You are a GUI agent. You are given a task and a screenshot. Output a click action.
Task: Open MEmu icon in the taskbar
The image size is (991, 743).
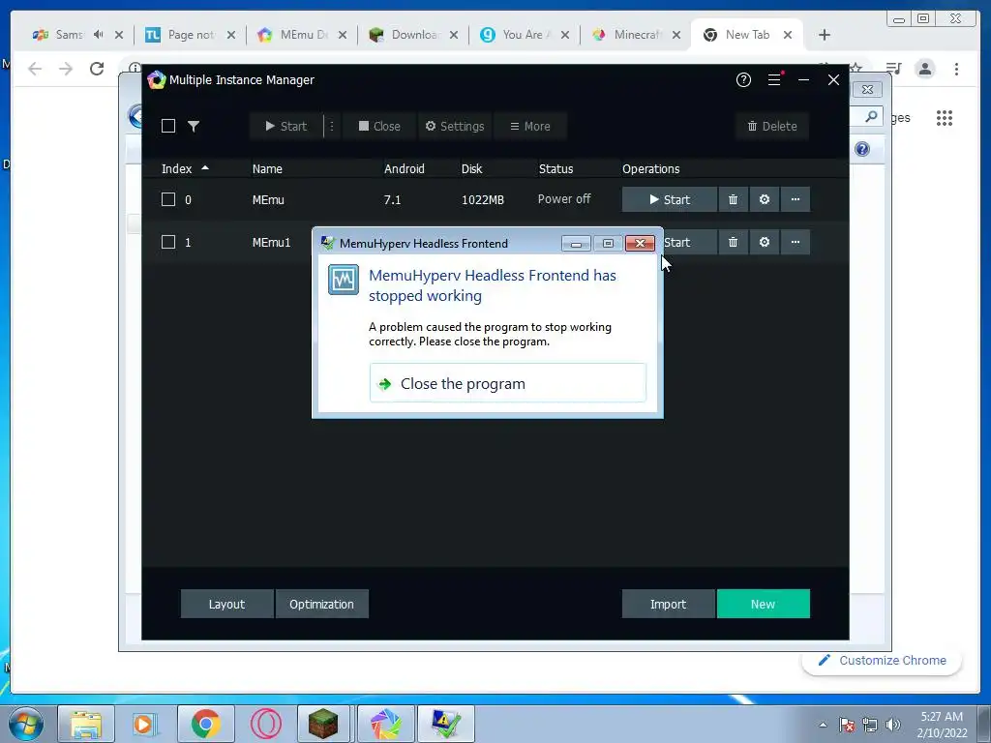pyautogui.click(x=385, y=724)
